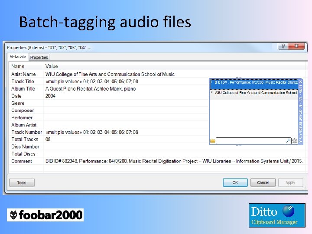The image size is (312, 234).
Task: Switch to the Metadata tab
Action: 18,57
